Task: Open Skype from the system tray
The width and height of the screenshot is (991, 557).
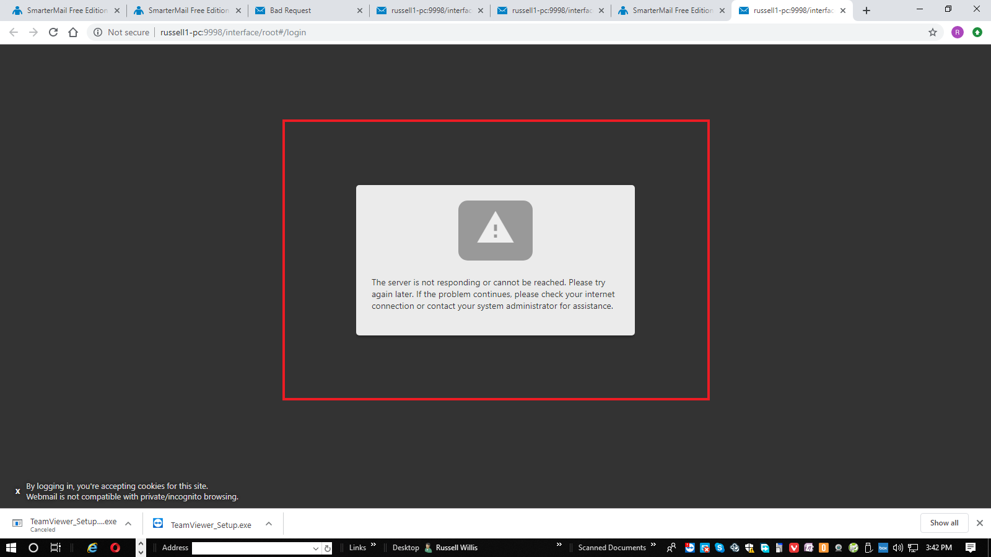Action: point(719,548)
